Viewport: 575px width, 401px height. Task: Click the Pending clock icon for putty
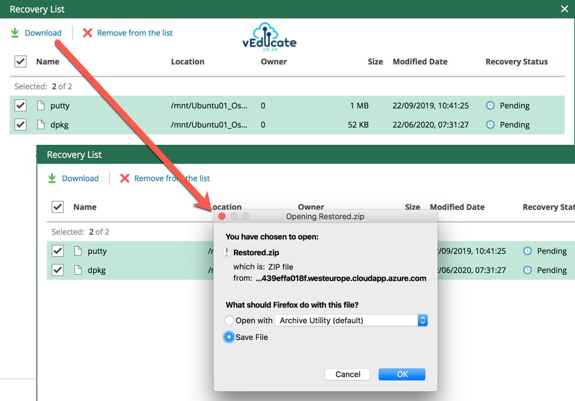coord(490,105)
